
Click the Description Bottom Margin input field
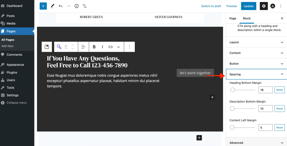(x=265, y=108)
